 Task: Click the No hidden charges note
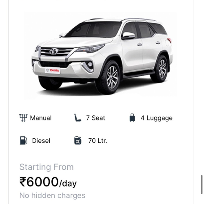[x=52, y=195]
